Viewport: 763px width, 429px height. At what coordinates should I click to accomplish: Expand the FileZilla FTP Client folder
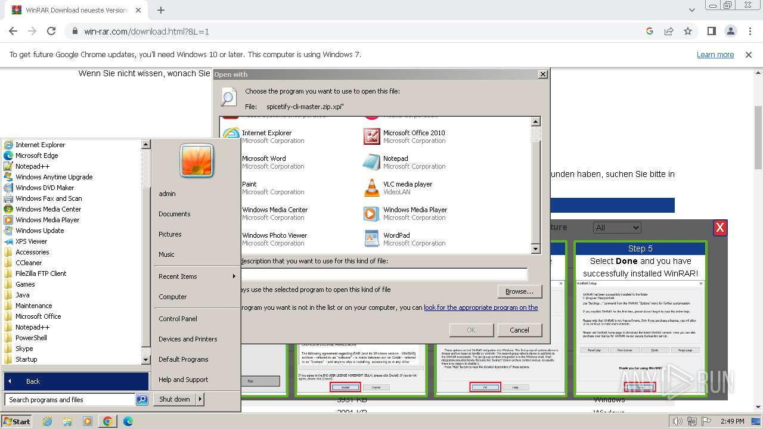[x=35, y=273]
